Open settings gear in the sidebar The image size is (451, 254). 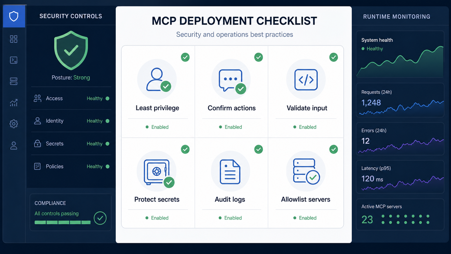(x=14, y=124)
